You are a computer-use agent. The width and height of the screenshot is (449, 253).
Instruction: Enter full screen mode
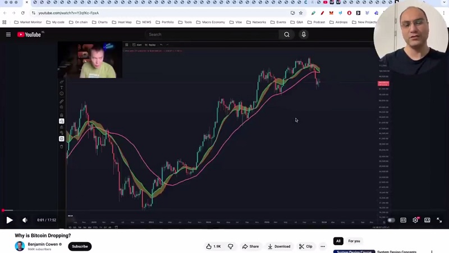pyautogui.click(x=439, y=220)
